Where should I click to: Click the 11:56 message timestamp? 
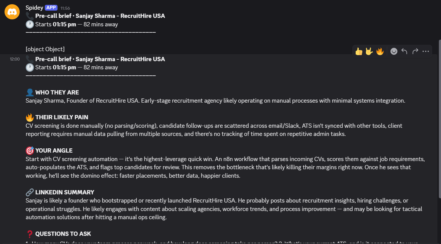click(x=65, y=8)
